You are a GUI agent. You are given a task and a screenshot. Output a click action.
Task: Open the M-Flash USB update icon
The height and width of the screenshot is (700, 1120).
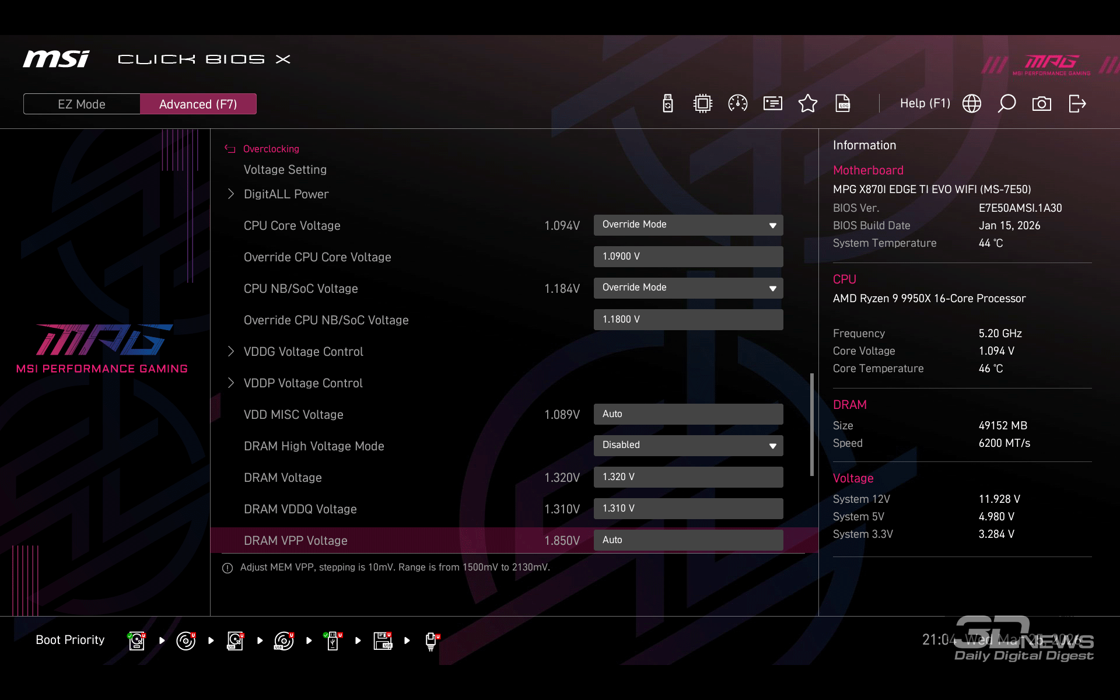click(668, 104)
